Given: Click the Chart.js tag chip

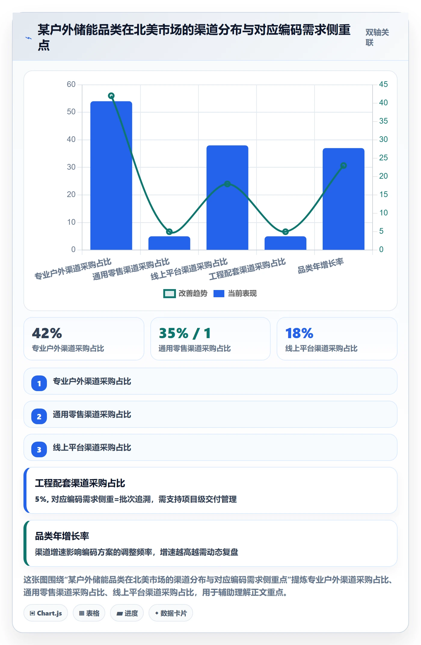Looking at the screenshot, I should click(x=46, y=613).
